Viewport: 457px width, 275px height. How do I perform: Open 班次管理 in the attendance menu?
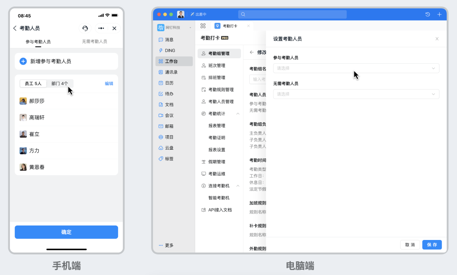tap(219, 66)
